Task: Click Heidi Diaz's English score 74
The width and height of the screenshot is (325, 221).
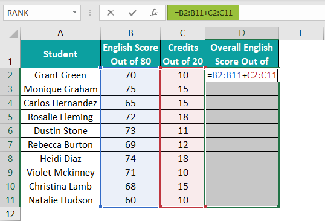Action: pos(130,158)
